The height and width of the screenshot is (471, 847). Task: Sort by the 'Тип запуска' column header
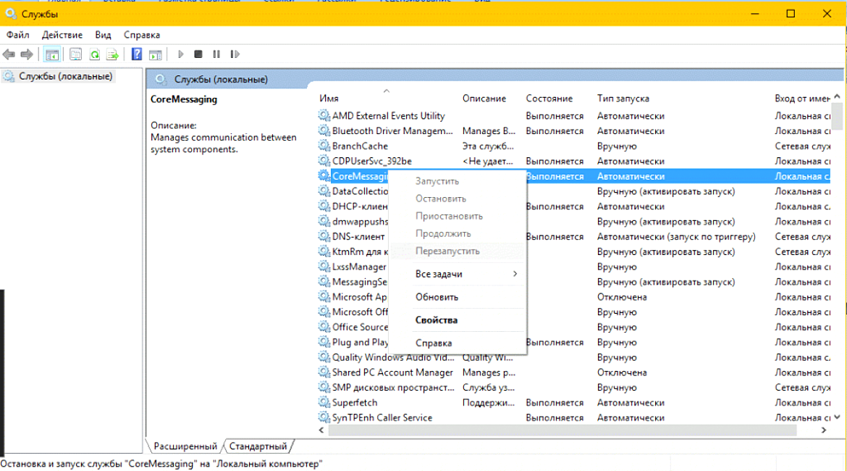pyautogui.click(x=623, y=99)
